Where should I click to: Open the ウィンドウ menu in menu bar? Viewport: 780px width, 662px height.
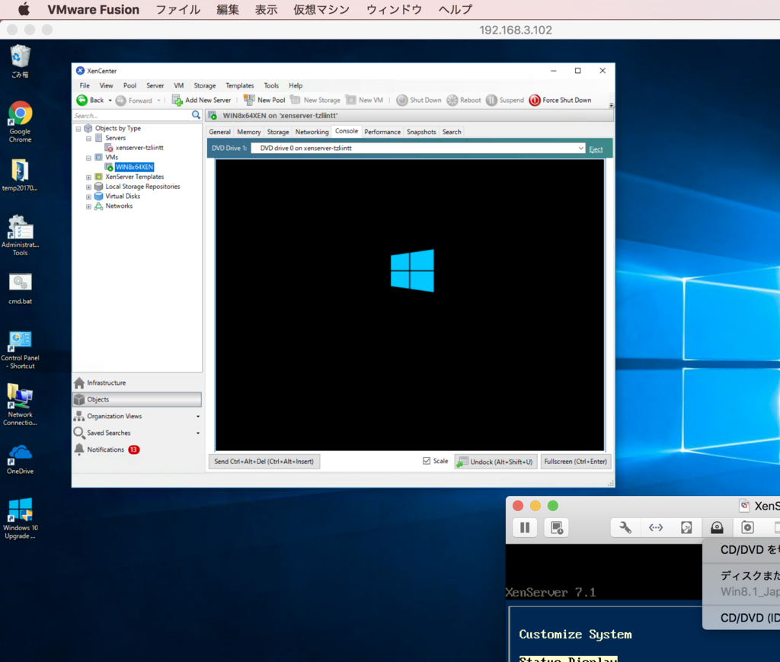pos(394,9)
